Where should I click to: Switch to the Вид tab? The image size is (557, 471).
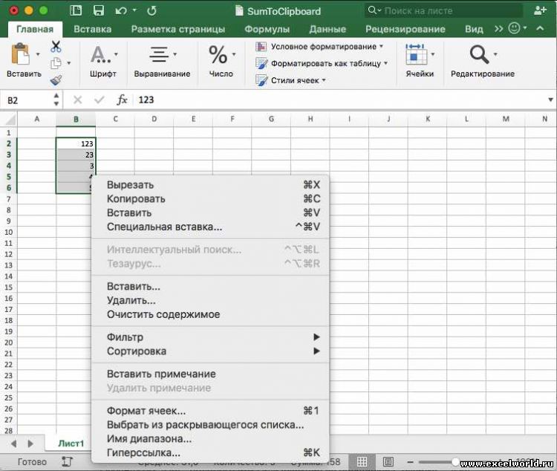(474, 29)
